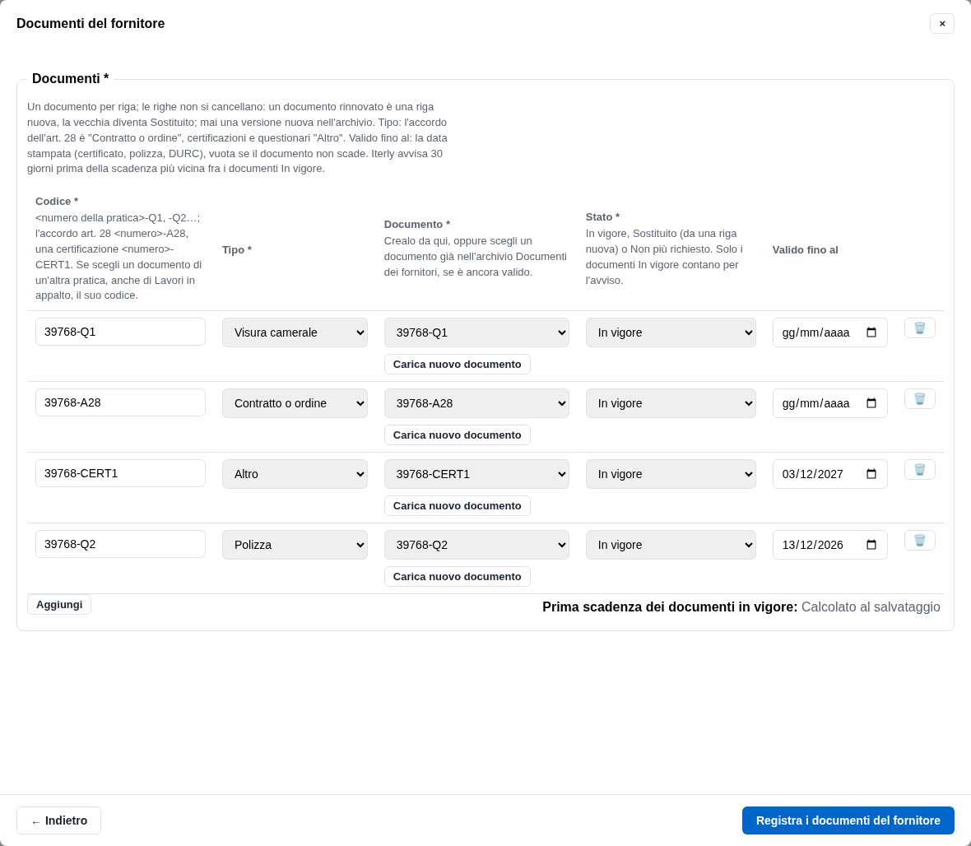Open calendar picker for 13/12/2026 date
The width and height of the screenshot is (971, 846).
pos(871,545)
